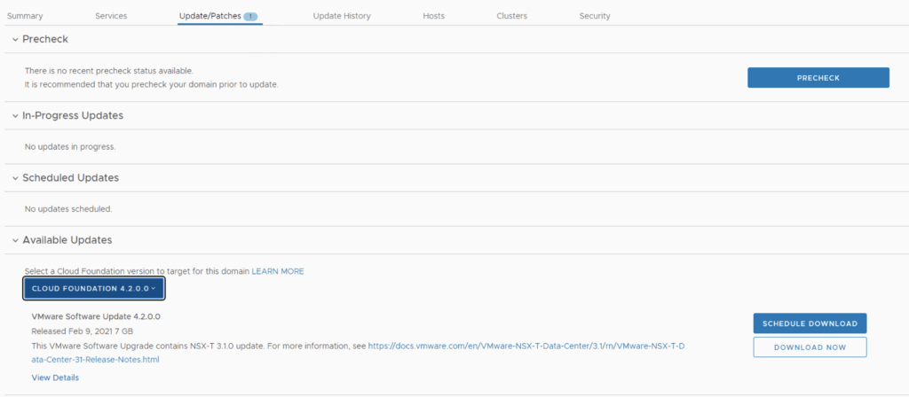Collapse the Scheduled Updates section
909x397 pixels.
coord(13,178)
